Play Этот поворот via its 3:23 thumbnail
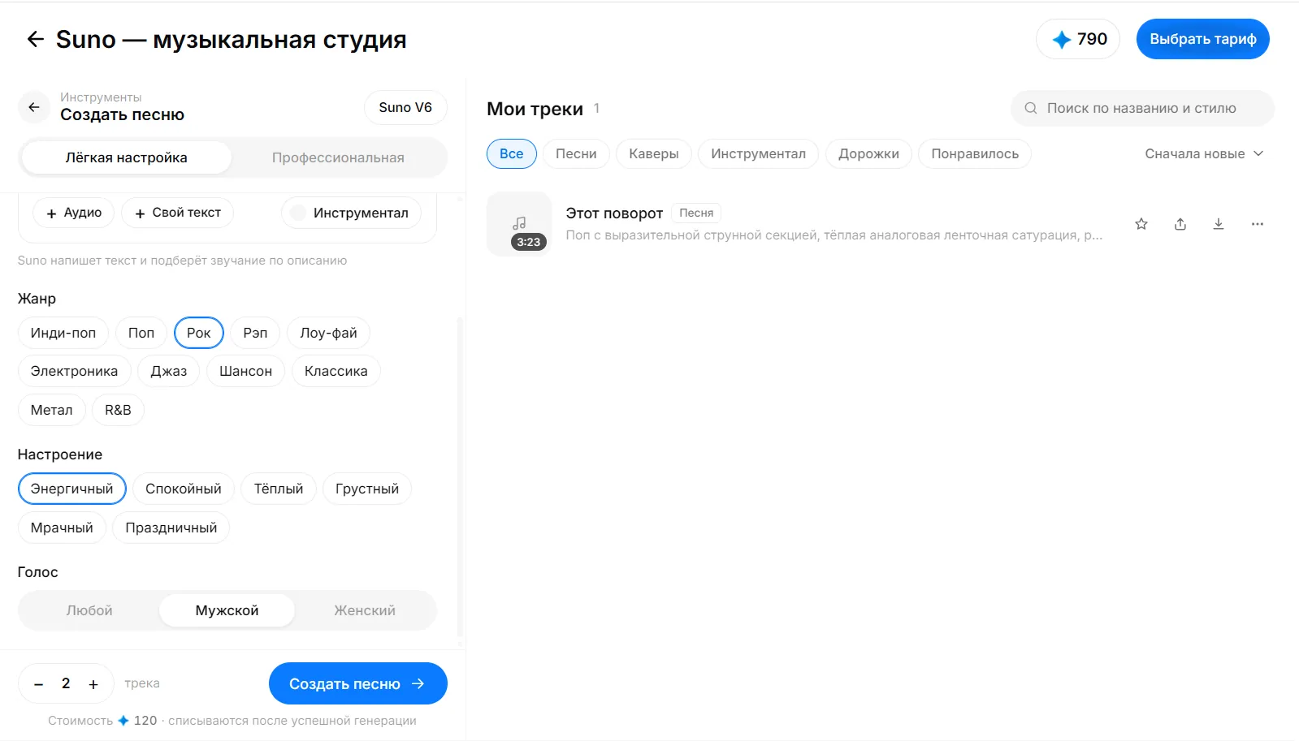The height and width of the screenshot is (741, 1299). [x=519, y=224]
